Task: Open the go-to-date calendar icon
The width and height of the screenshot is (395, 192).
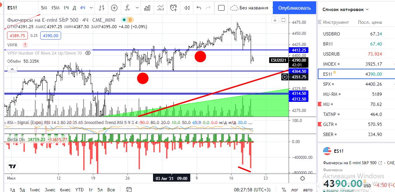Action: pyautogui.click(x=129, y=189)
